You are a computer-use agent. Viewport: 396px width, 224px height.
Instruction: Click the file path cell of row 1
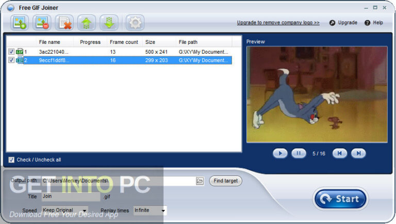coord(203,52)
